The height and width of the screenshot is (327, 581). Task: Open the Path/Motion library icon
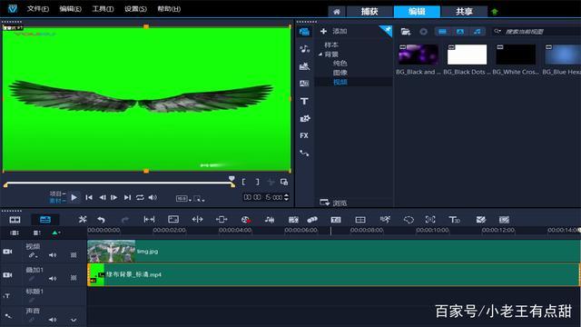[304, 153]
